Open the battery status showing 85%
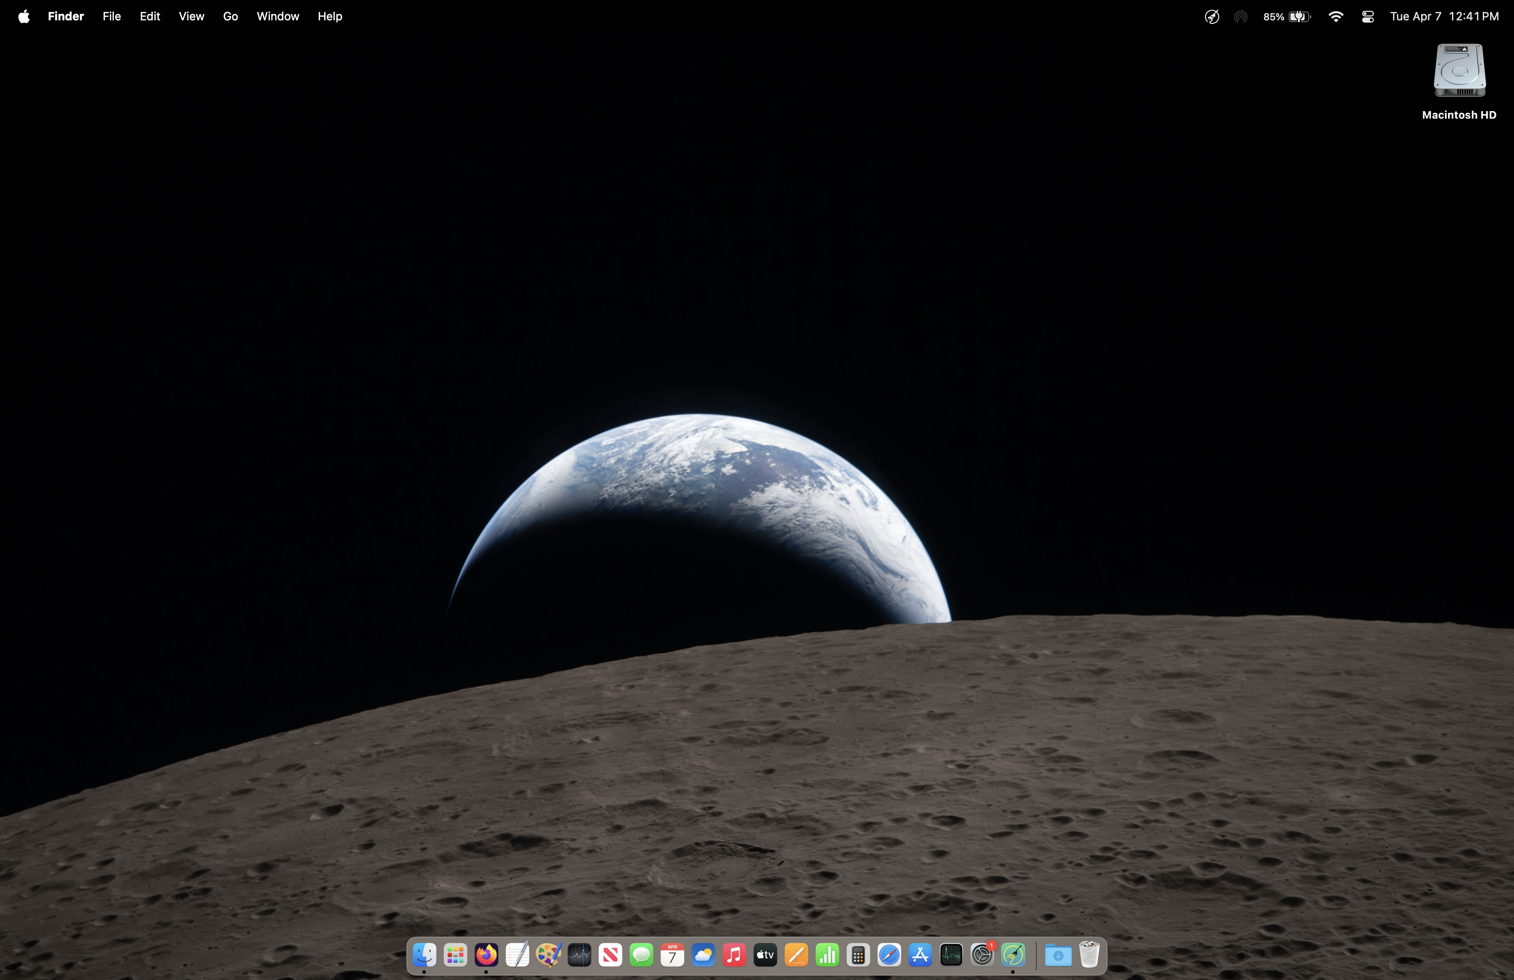This screenshot has height=980, width=1514. 1287,16
